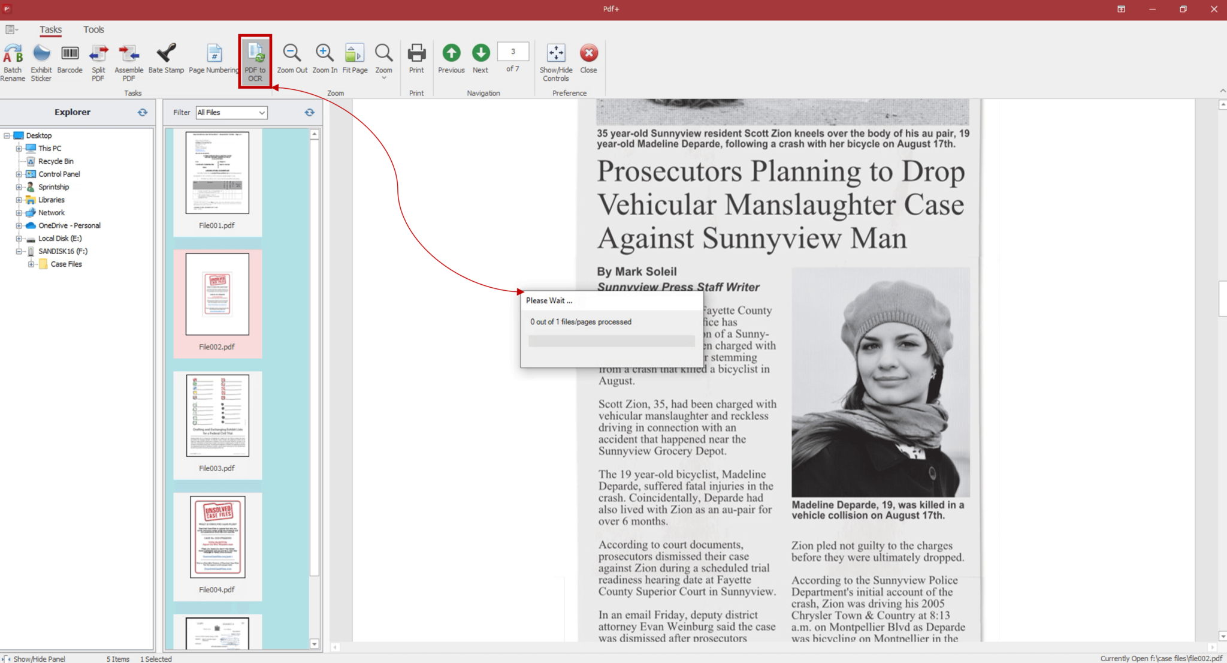Select the File001.pdf thumbnail
Image resolution: width=1227 pixels, height=663 pixels.
coord(217,182)
